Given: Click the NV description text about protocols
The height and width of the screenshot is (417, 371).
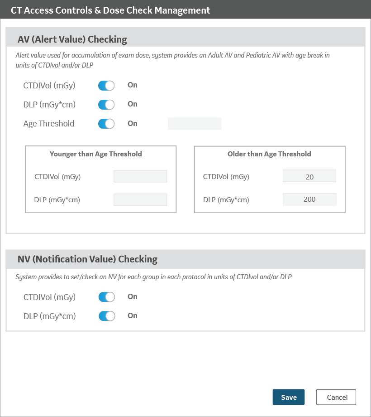Looking at the screenshot, I should coord(153,276).
